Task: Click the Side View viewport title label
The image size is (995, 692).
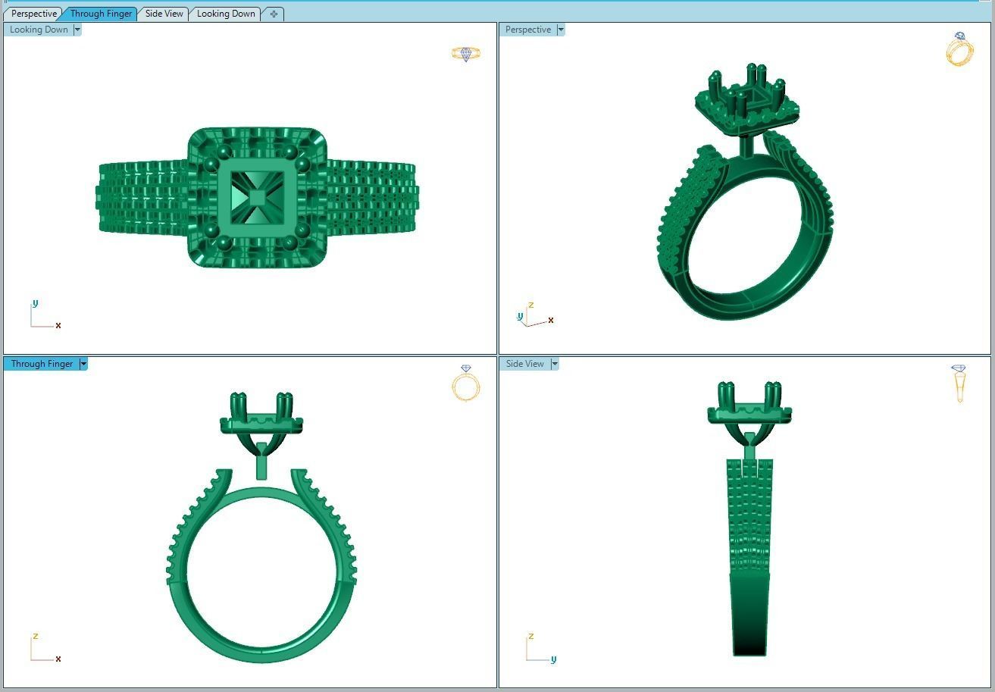Action: coord(525,364)
